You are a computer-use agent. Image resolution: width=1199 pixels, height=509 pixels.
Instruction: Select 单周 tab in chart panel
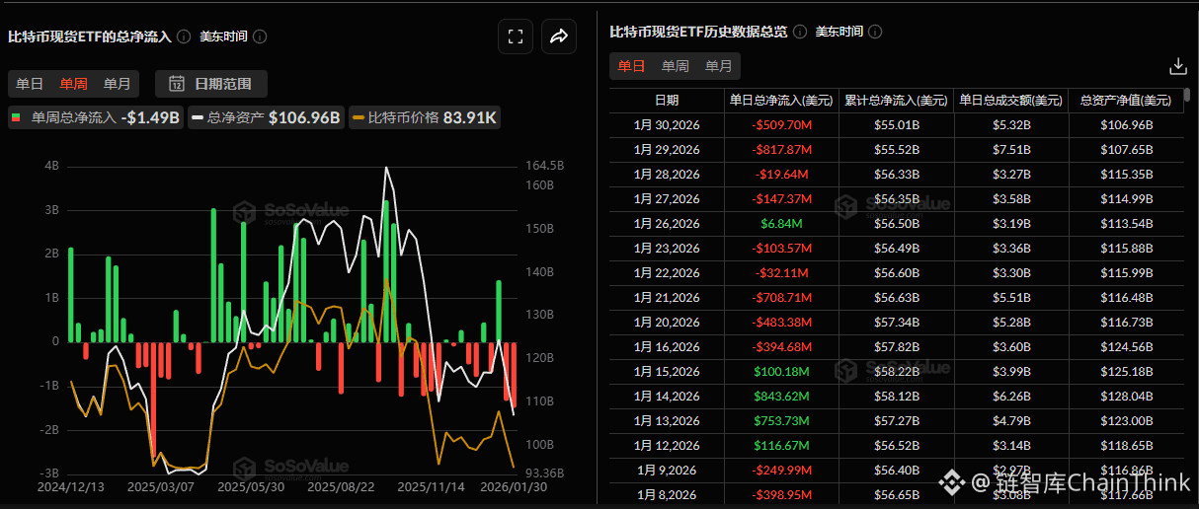(73, 84)
